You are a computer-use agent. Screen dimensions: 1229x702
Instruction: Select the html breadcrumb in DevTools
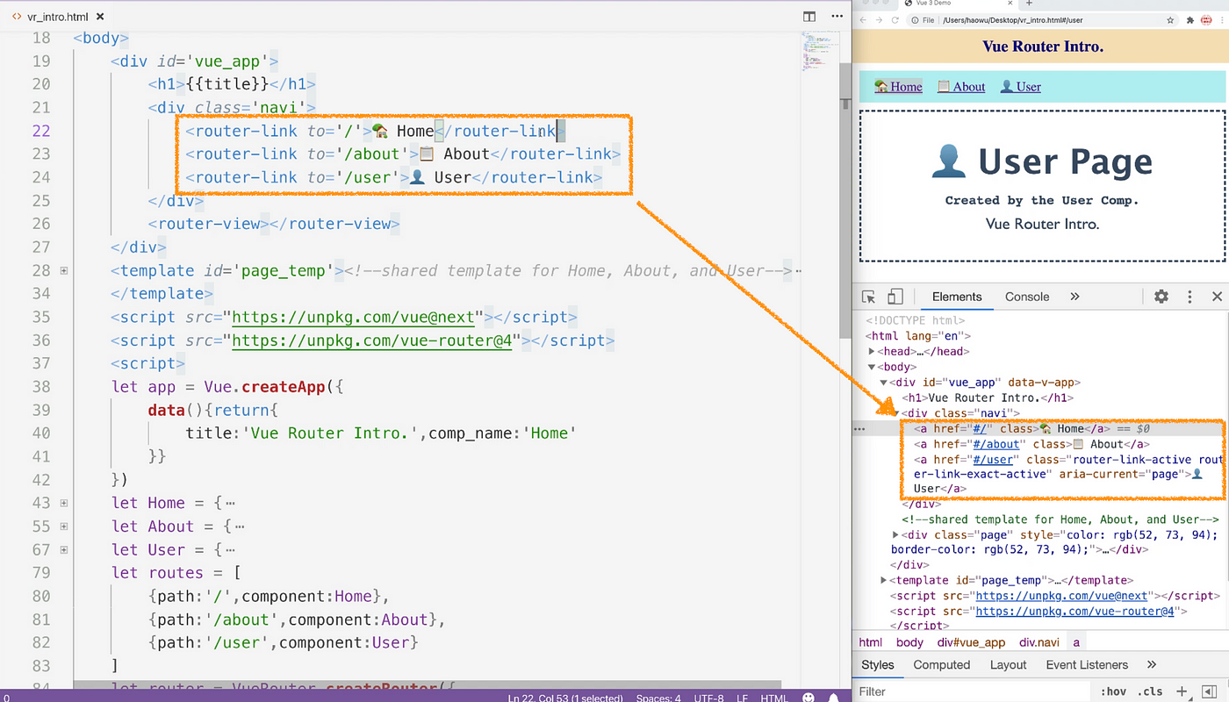pyautogui.click(x=870, y=642)
